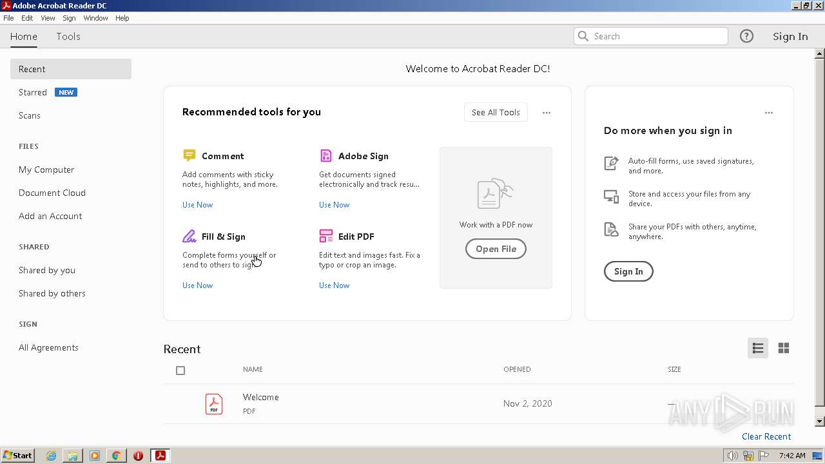Click Use Now under Comment
This screenshot has height=464, width=825.
(197, 205)
